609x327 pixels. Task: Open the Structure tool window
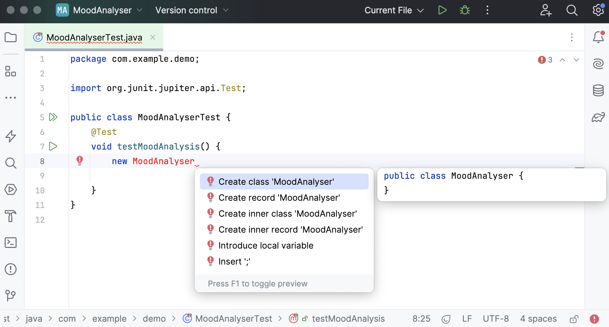point(11,71)
